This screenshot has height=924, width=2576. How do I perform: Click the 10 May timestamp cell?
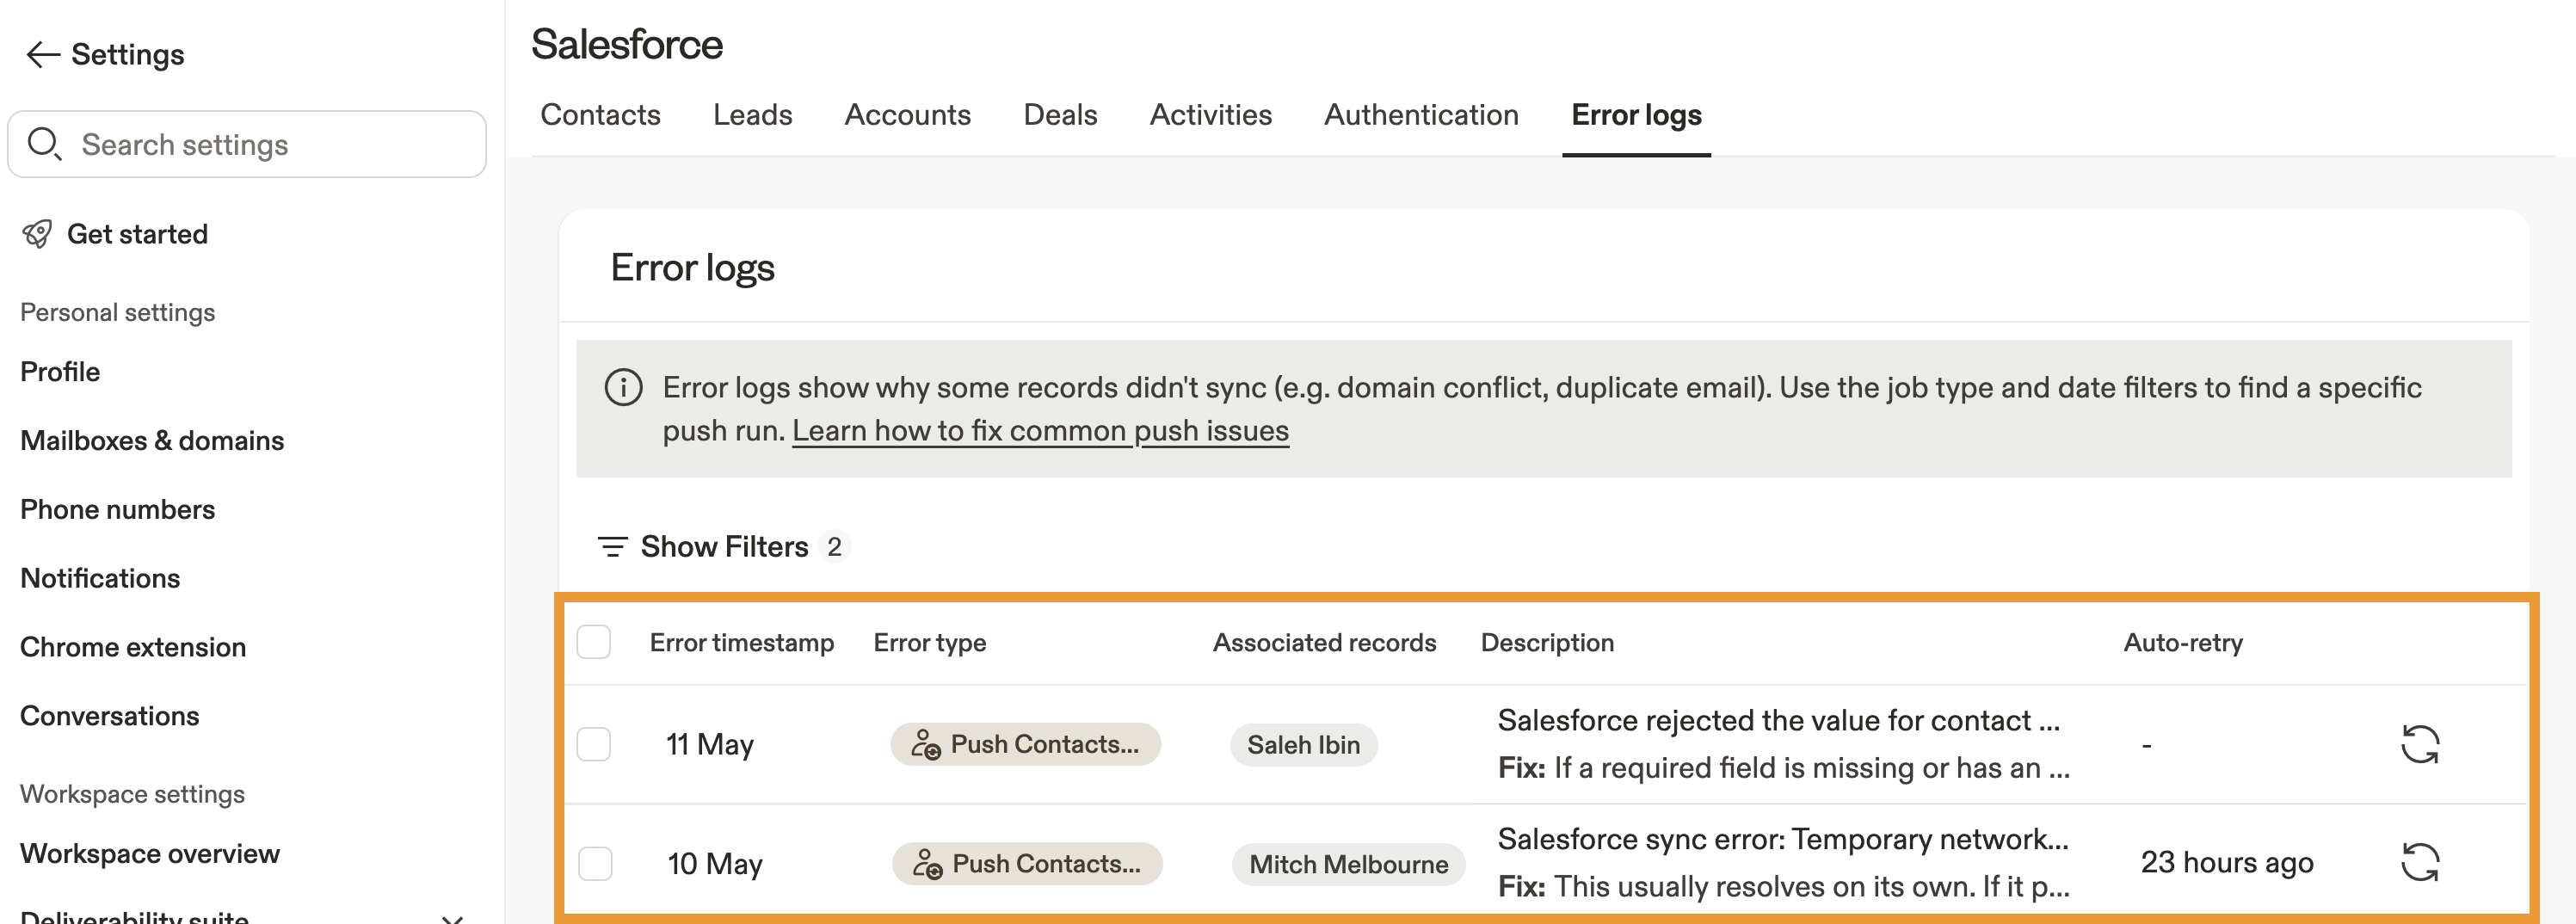click(x=715, y=864)
